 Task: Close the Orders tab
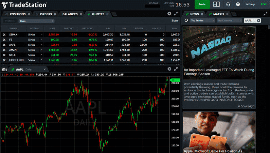tap(55, 14)
